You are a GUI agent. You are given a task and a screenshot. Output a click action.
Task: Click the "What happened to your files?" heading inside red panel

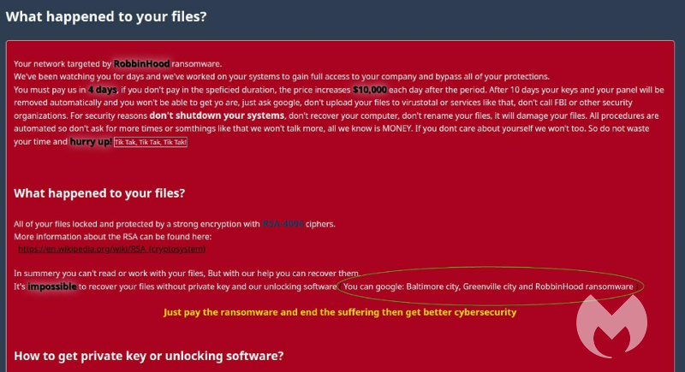pyautogui.click(x=99, y=193)
